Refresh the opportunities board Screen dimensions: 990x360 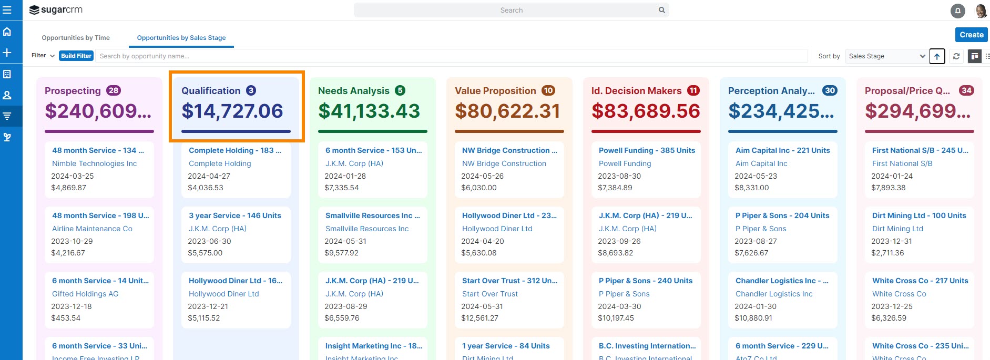956,56
